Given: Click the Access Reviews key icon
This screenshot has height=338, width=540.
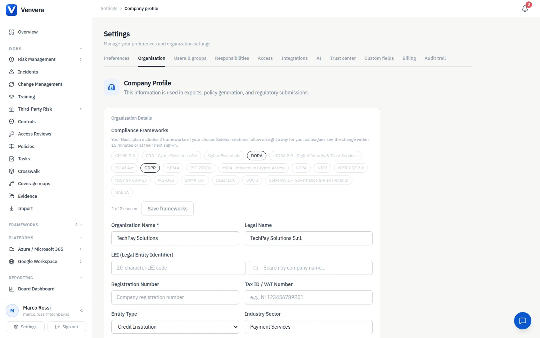Looking at the screenshot, I should pyautogui.click(x=12, y=134).
